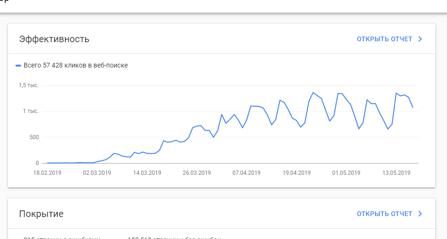Click the 26.03.2019 date label

click(x=197, y=173)
